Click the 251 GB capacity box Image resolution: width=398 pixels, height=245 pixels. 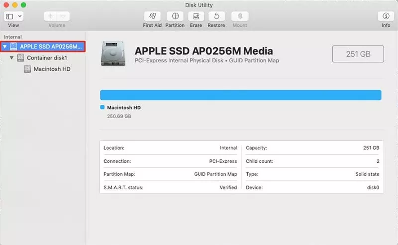pyautogui.click(x=358, y=54)
